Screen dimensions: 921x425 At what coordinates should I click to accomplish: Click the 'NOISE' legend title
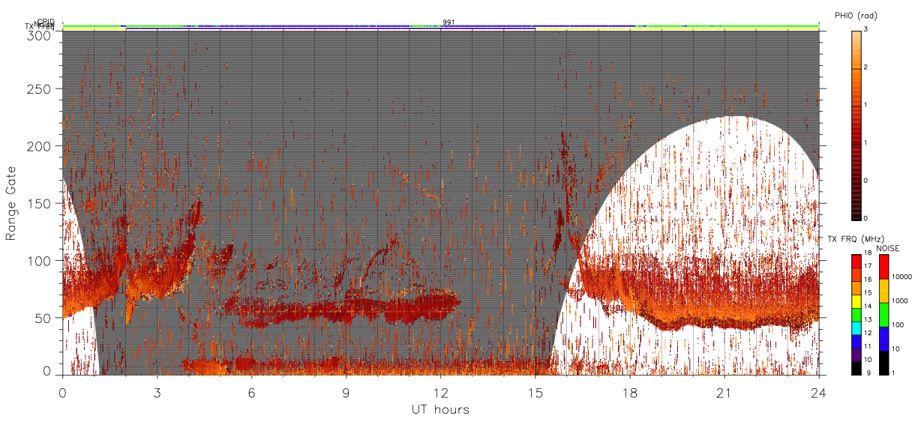click(x=889, y=248)
